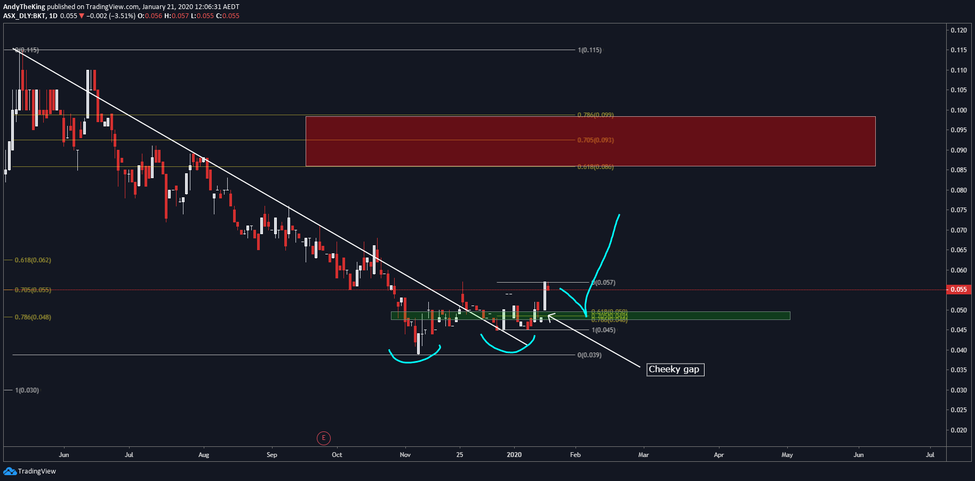Click the 0.040 price axis label
975x481 pixels.
tap(958, 350)
